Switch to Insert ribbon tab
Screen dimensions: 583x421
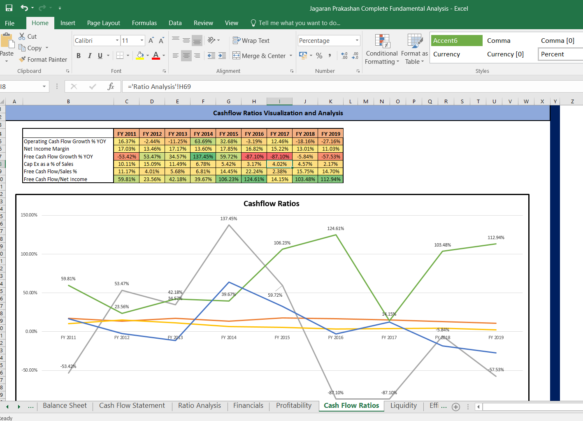click(x=68, y=23)
